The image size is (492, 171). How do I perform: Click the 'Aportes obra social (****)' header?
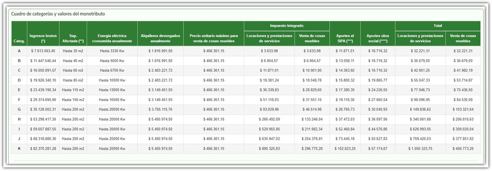(x=377, y=38)
